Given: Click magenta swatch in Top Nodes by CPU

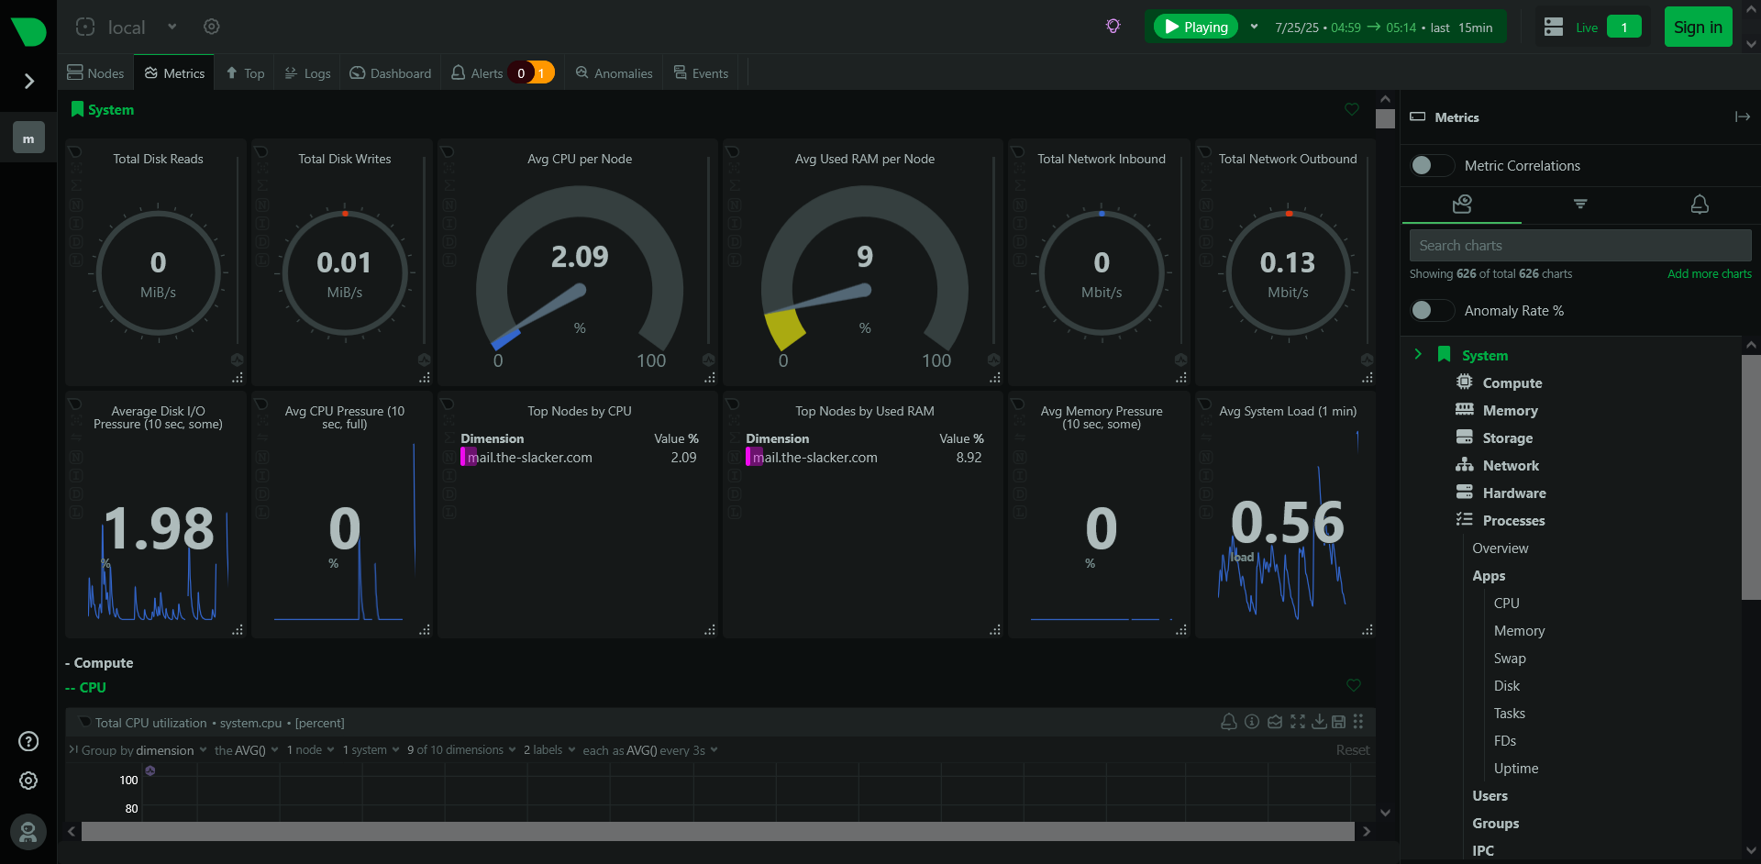Looking at the screenshot, I should pyautogui.click(x=463, y=457).
